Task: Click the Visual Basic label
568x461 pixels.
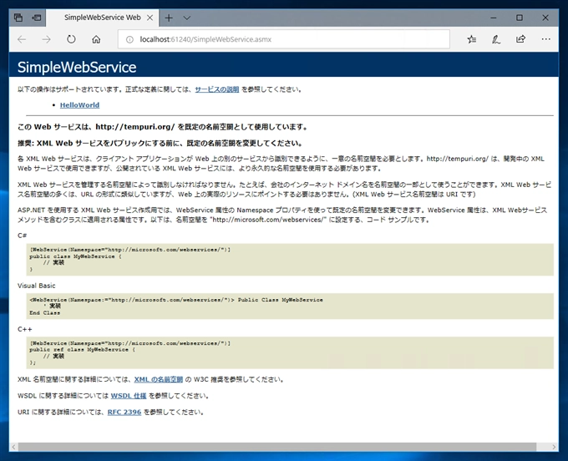Action: (x=37, y=286)
